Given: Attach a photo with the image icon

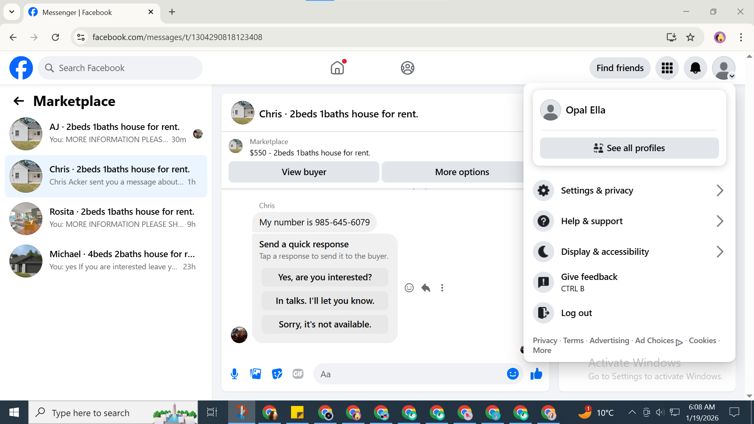Looking at the screenshot, I should coord(256,374).
